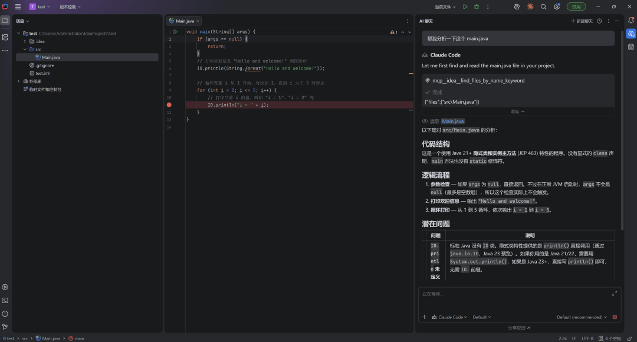Open the Database tool window
Viewport: 637px width, 342px height.
[x=631, y=47]
